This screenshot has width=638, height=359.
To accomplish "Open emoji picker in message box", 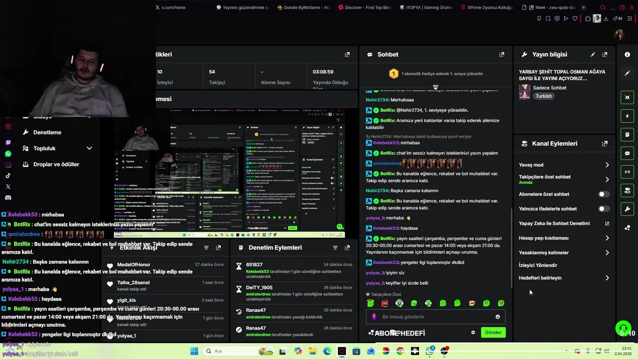I will [x=497, y=317].
